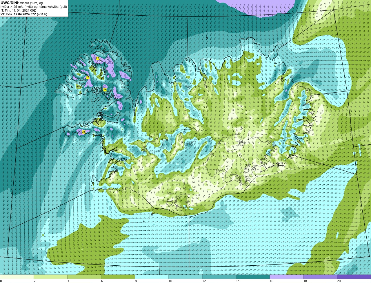Screen dimensions: 371x283
Task: Click the legend scale value "2"
Action: point(34,281)
